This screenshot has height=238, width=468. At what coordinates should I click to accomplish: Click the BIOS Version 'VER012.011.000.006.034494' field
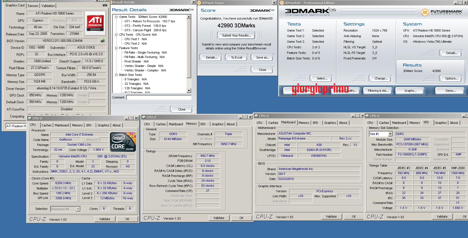[x=63, y=41]
